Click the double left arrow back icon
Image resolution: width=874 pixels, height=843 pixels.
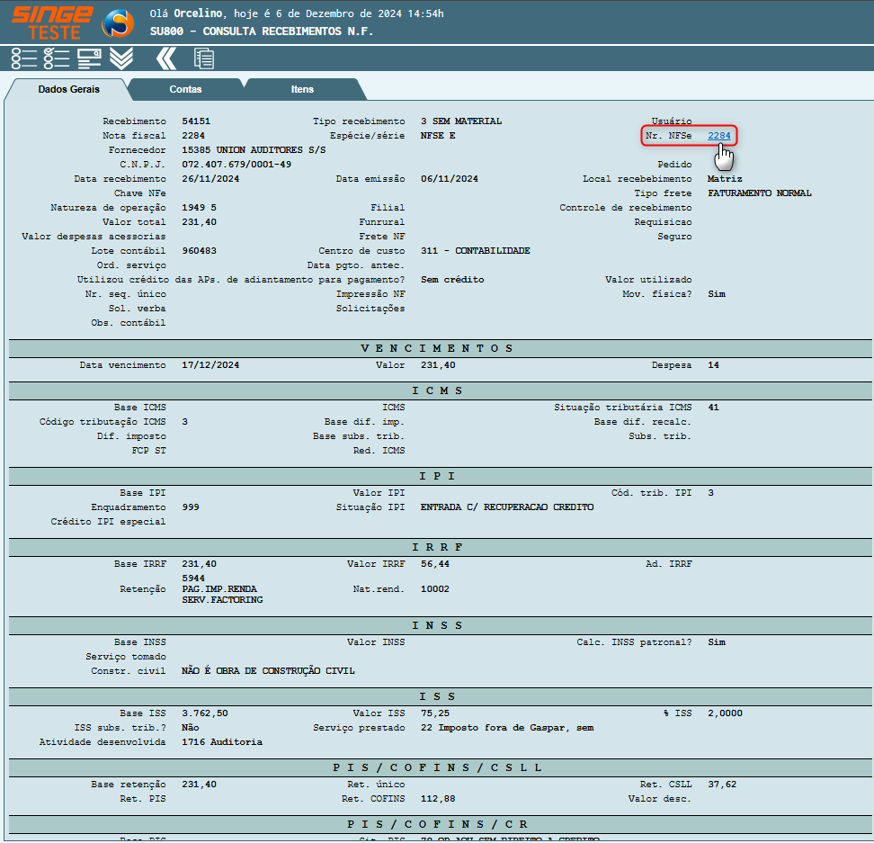(x=165, y=58)
